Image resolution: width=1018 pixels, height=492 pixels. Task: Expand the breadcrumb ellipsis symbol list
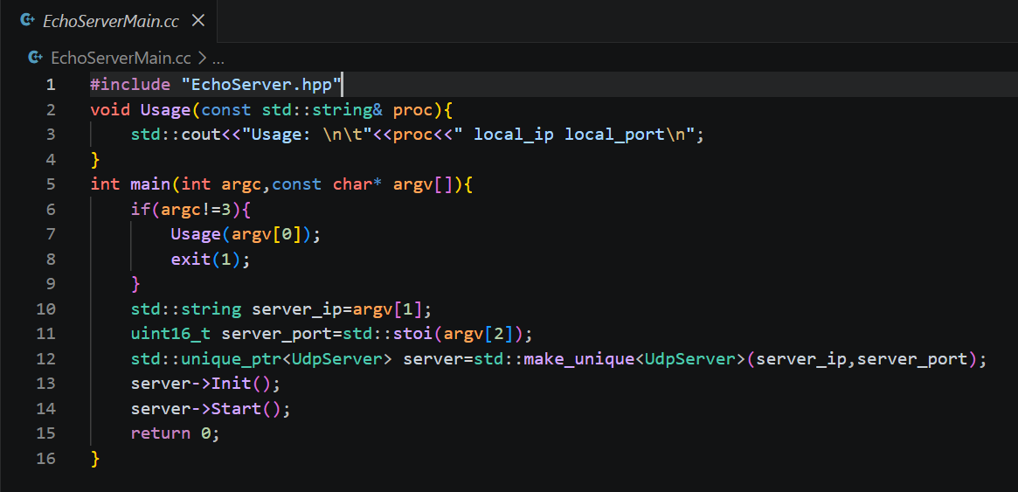pos(218,59)
